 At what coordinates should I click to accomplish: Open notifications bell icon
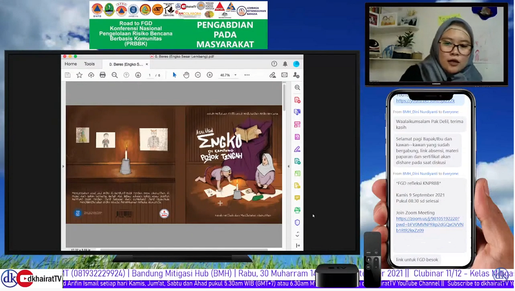[x=285, y=64]
